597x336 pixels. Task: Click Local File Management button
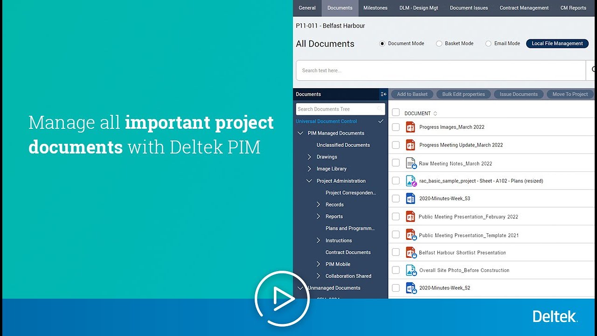(x=557, y=43)
